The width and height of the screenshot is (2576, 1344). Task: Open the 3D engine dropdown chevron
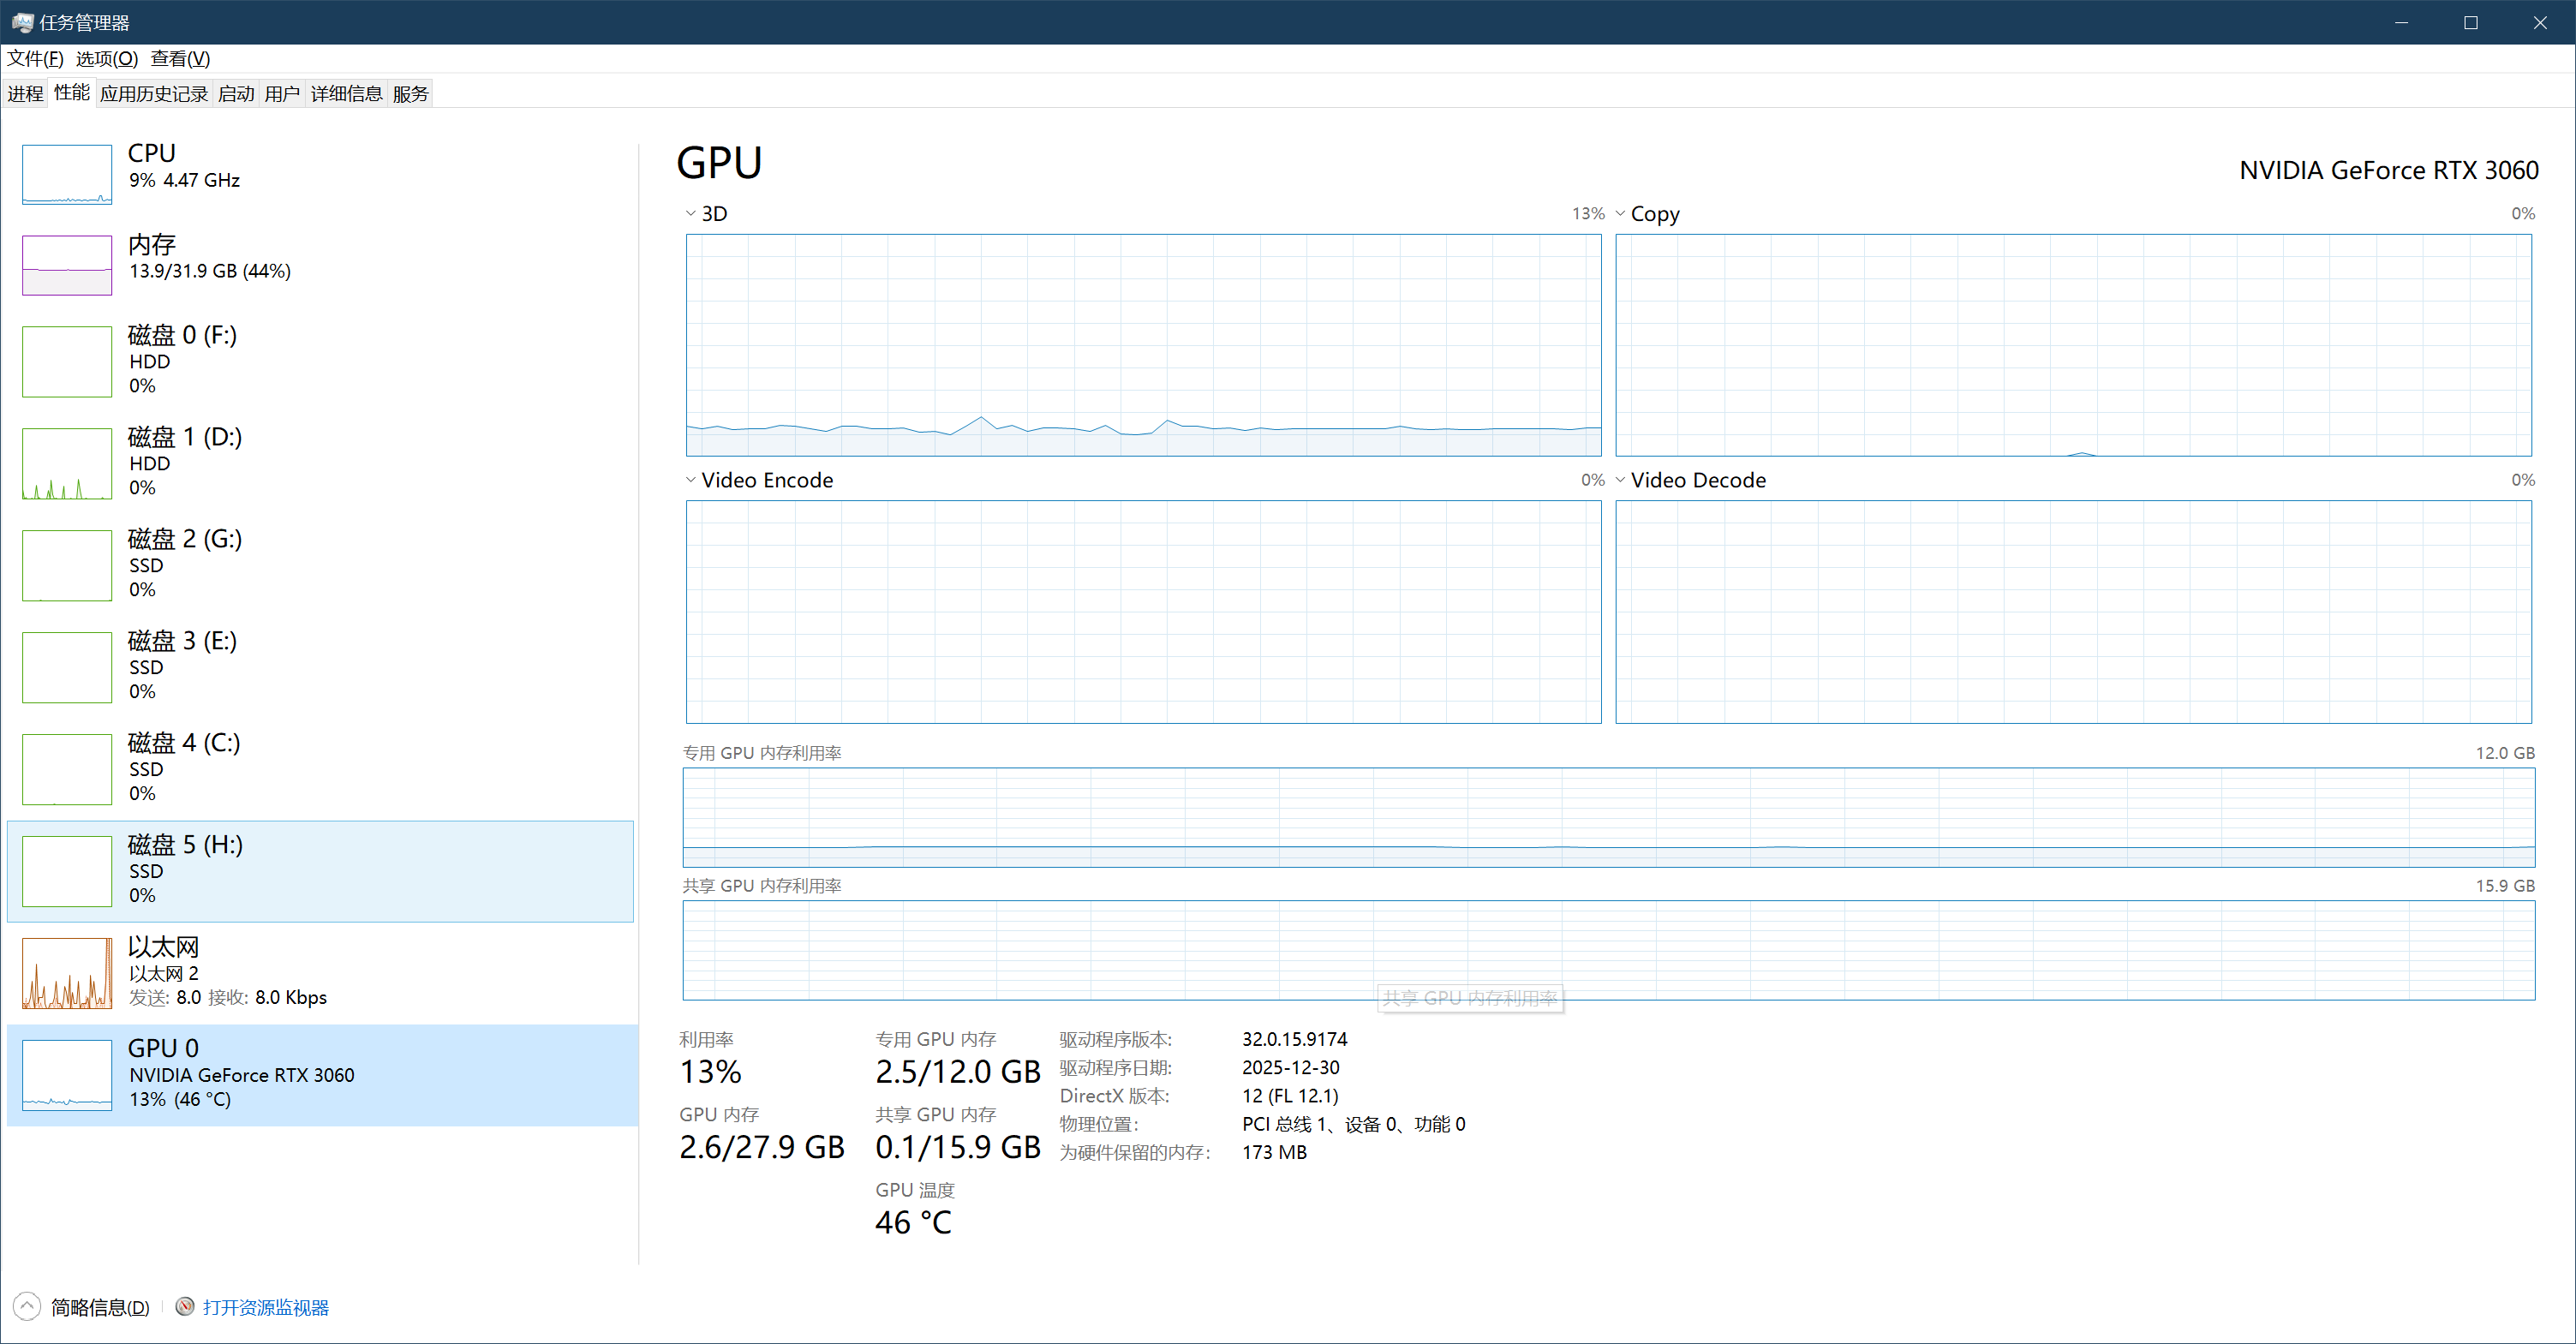pyautogui.click(x=690, y=214)
